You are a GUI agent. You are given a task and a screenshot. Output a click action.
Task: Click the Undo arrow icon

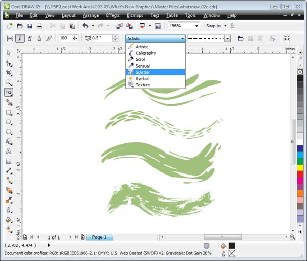[x=85, y=26]
